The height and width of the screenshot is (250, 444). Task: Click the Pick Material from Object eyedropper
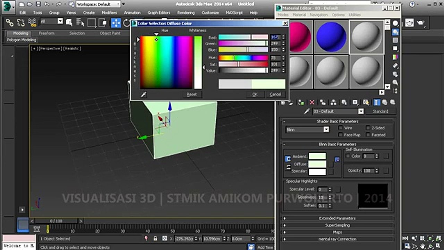click(306, 111)
